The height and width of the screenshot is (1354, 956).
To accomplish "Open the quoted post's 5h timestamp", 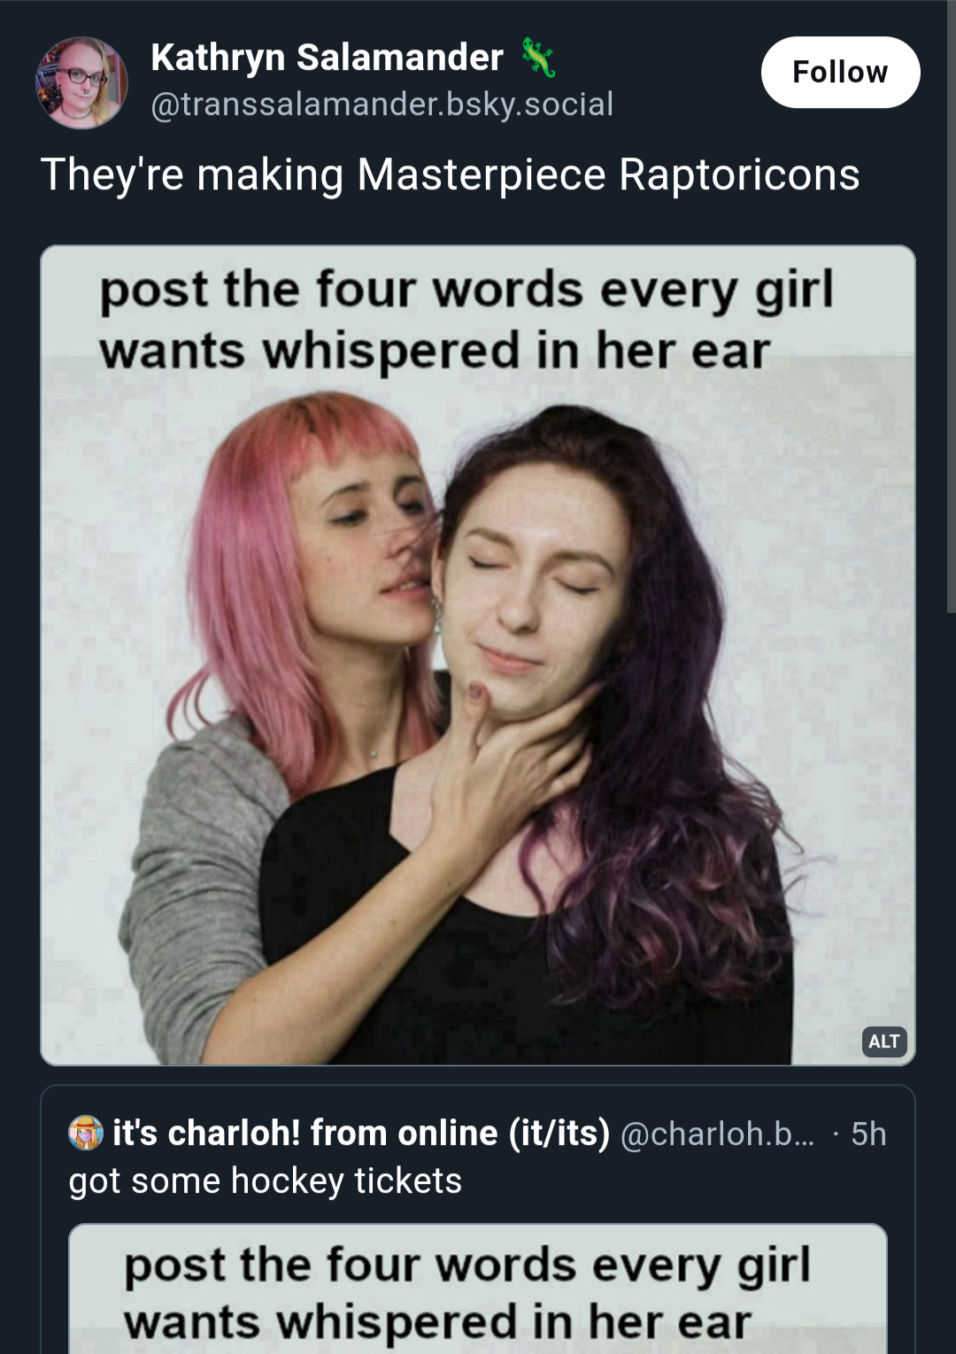I will tap(868, 1134).
